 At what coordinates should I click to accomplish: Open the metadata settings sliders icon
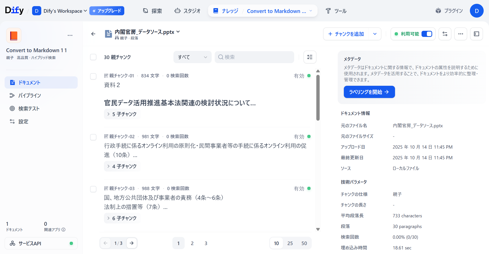pos(445,34)
